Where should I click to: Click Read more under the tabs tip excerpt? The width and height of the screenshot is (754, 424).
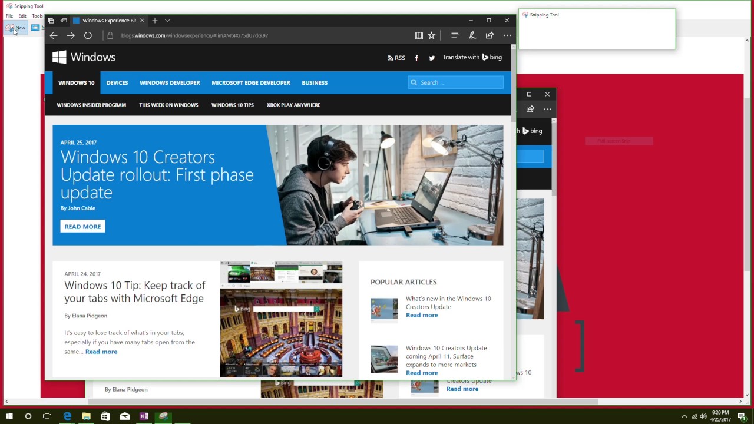[x=101, y=352]
